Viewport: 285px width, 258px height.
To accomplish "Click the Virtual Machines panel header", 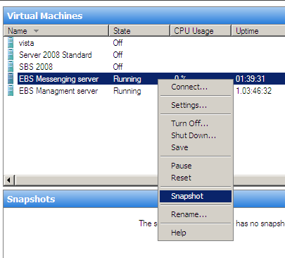I will [144, 16].
